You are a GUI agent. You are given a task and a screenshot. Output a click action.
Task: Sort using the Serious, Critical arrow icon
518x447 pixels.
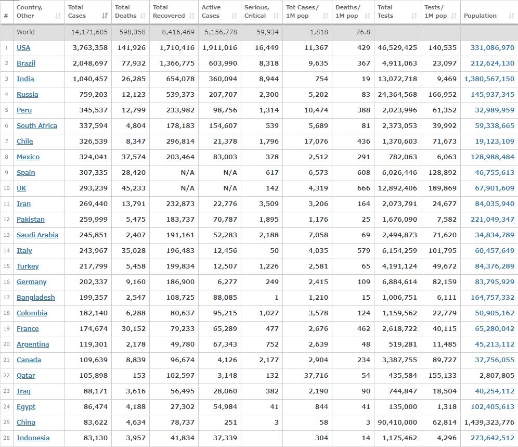point(276,16)
